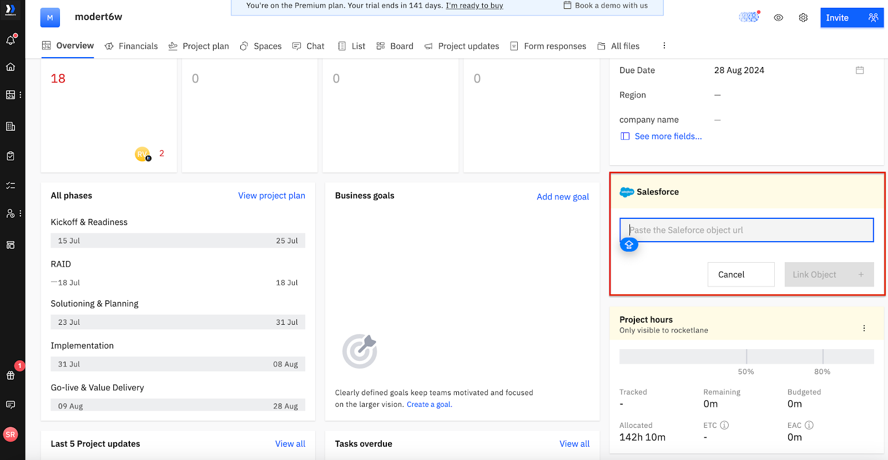Open the Chat tab
This screenshot has height=460, width=888.
tap(309, 46)
